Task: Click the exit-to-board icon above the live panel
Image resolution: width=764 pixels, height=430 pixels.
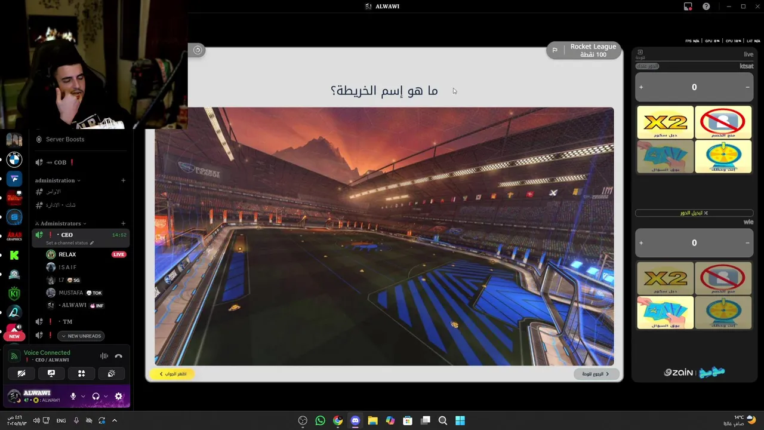Action: [x=640, y=53]
